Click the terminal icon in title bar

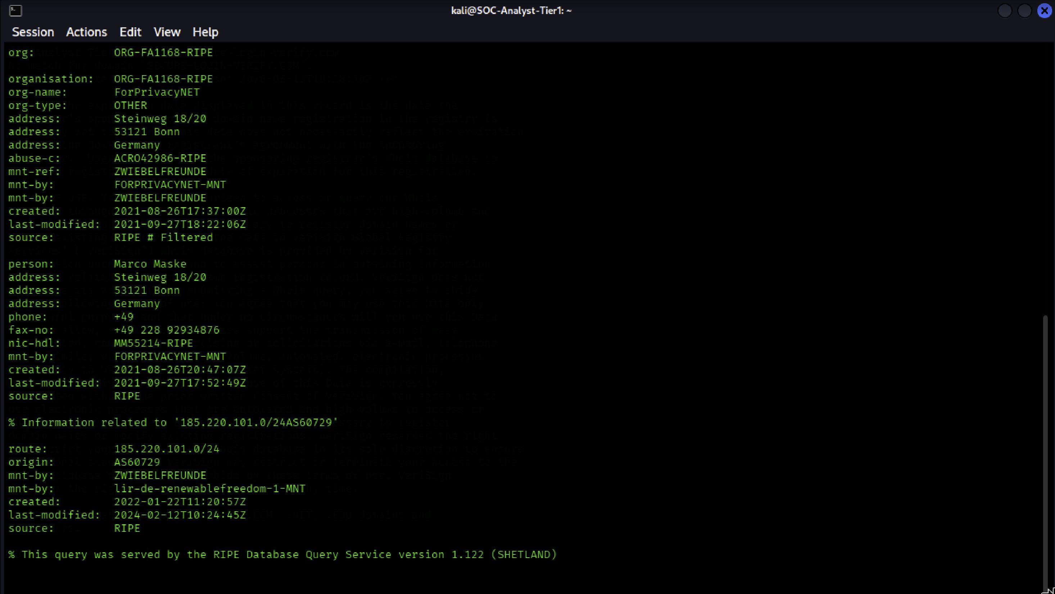click(x=15, y=11)
